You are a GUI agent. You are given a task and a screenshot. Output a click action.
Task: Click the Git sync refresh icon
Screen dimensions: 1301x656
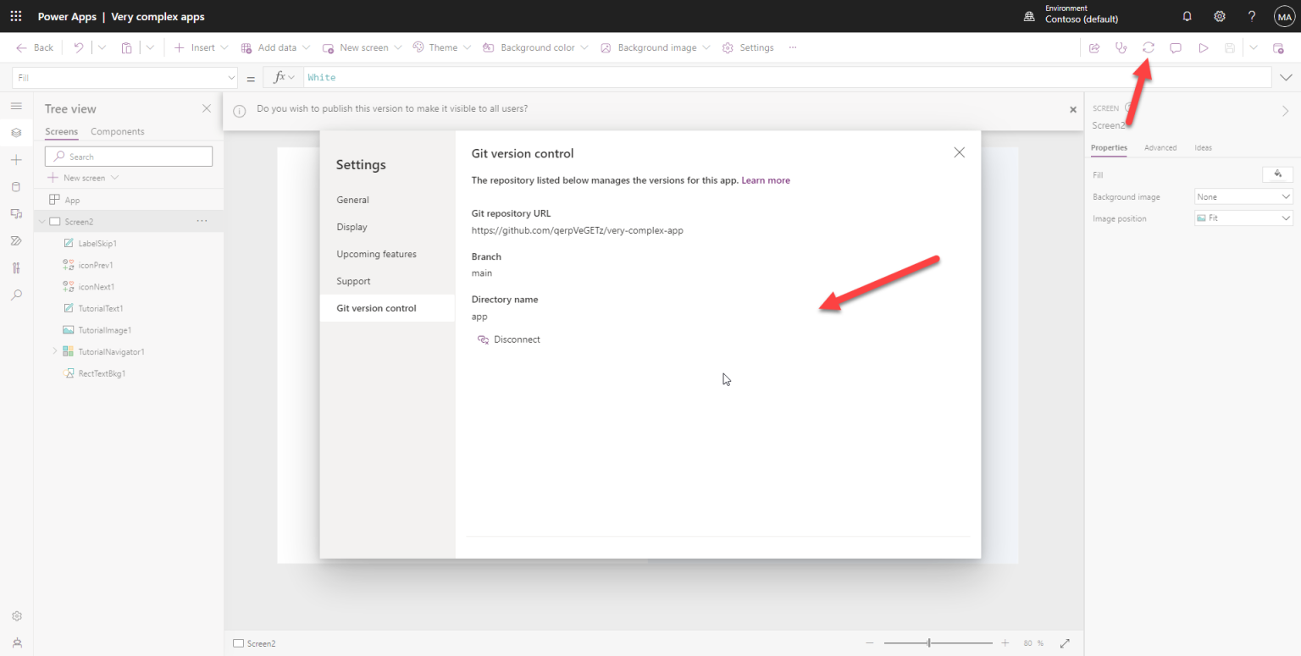pyautogui.click(x=1149, y=47)
